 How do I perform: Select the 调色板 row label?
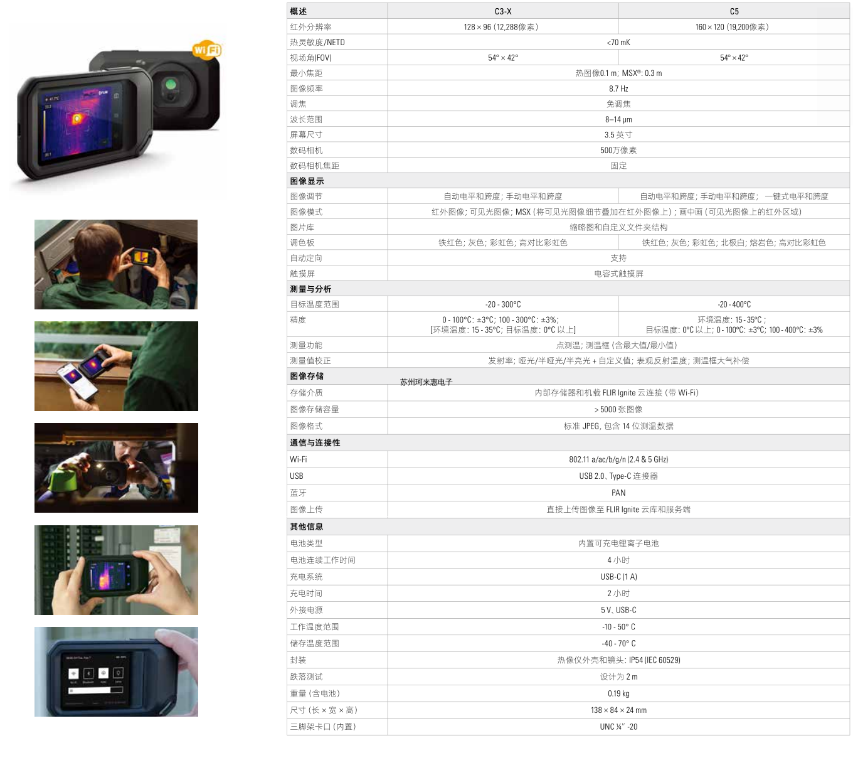302,243
